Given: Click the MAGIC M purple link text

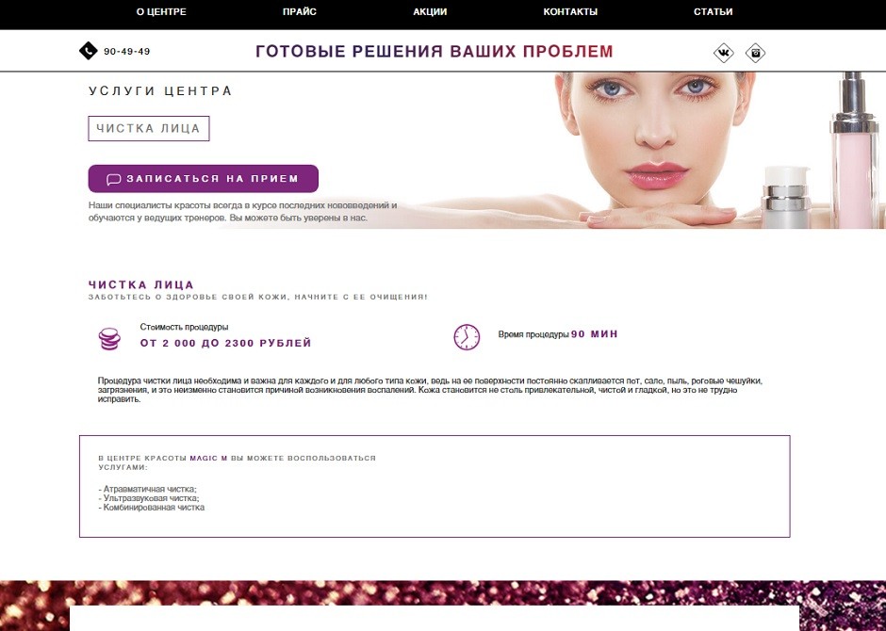Looking at the screenshot, I should [208, 459].
